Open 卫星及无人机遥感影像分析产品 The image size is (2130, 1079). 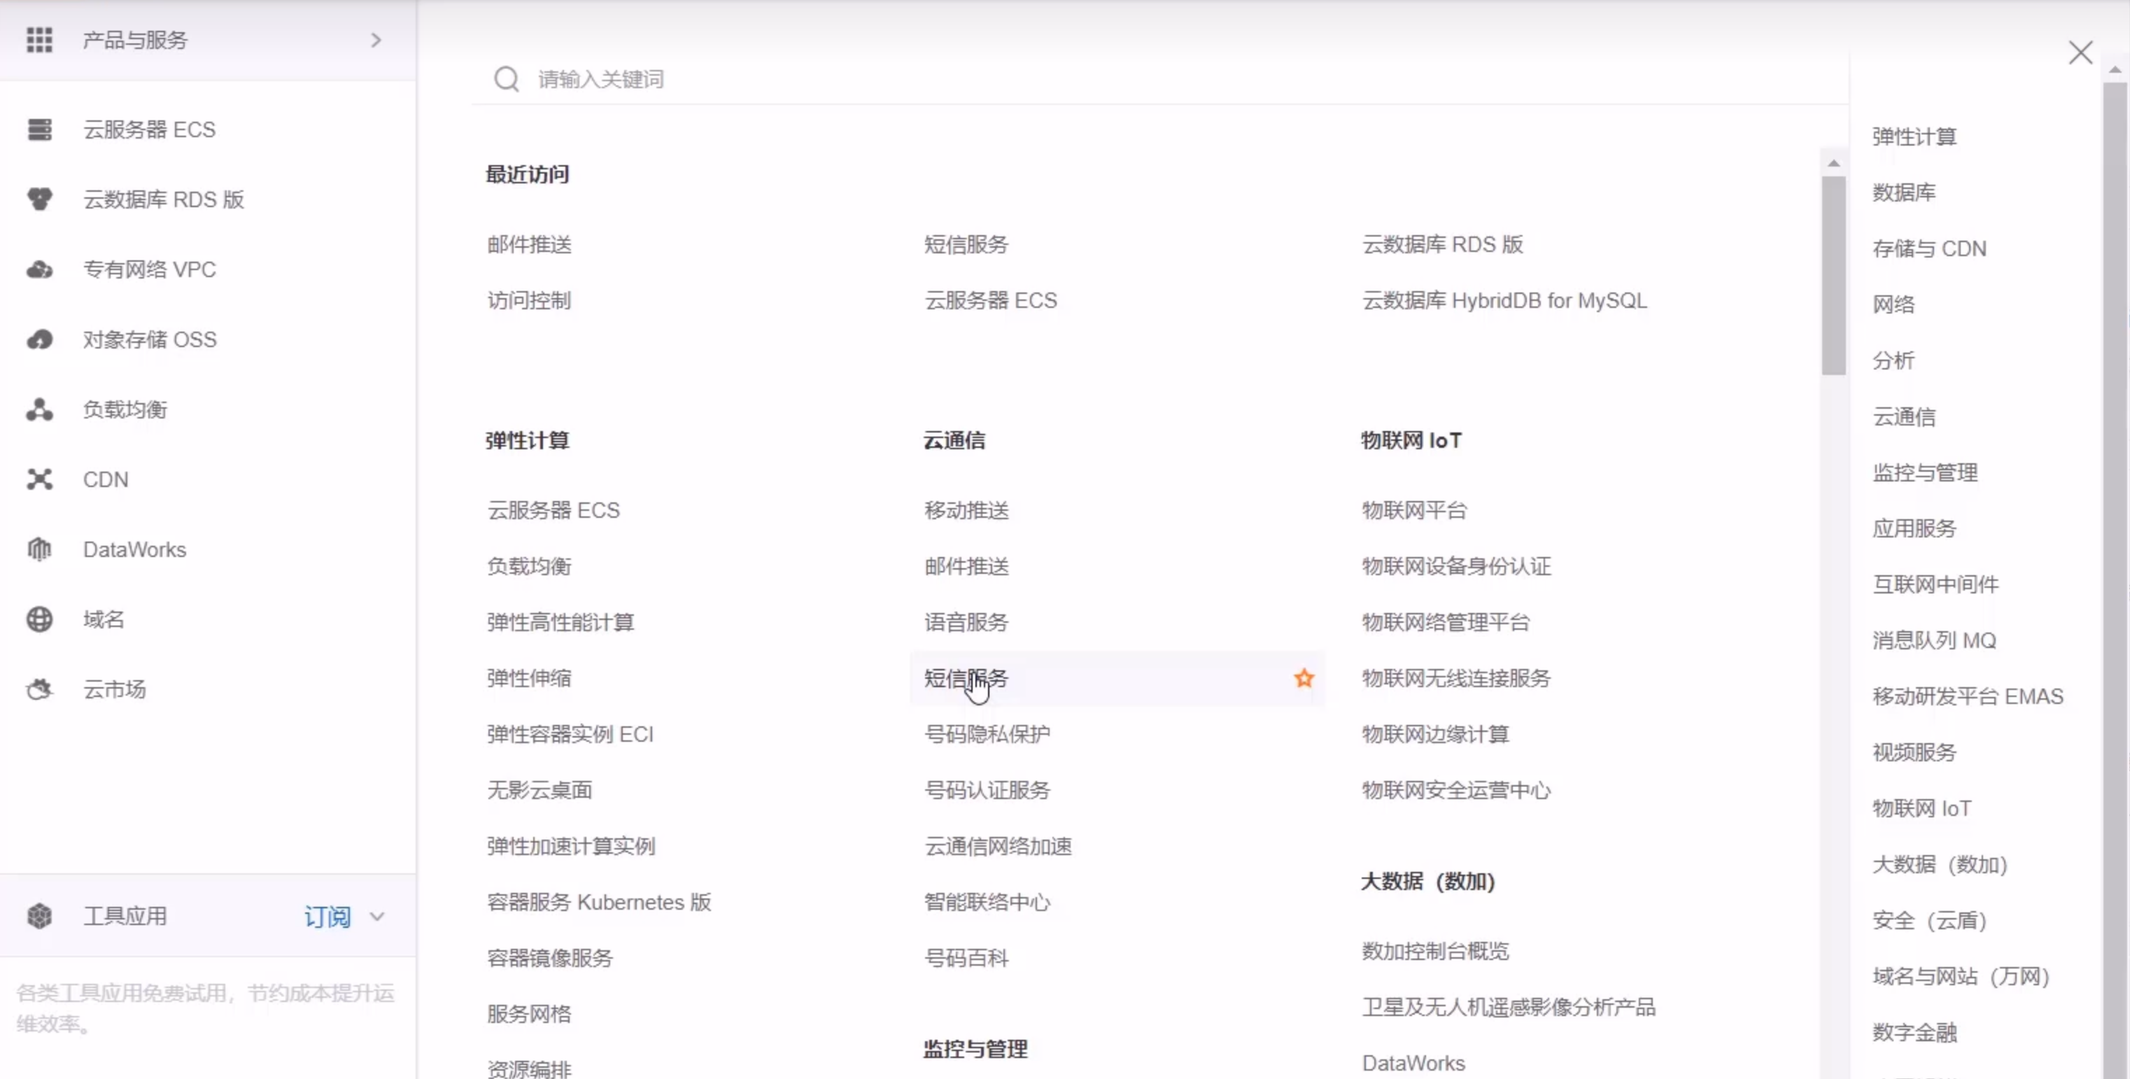[x=1508, y=1007]
